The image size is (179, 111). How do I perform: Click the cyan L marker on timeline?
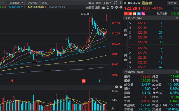point(100,81)
